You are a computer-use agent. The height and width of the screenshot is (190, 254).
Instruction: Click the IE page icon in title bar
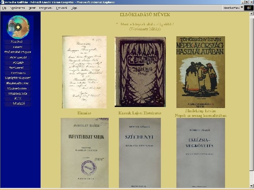click(x=2, y=2)
